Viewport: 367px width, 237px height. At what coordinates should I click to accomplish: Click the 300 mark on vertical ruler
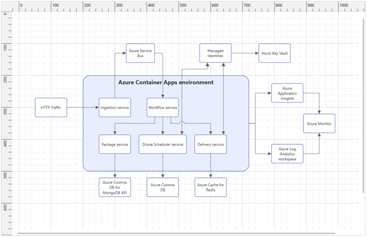coord(5,110)
